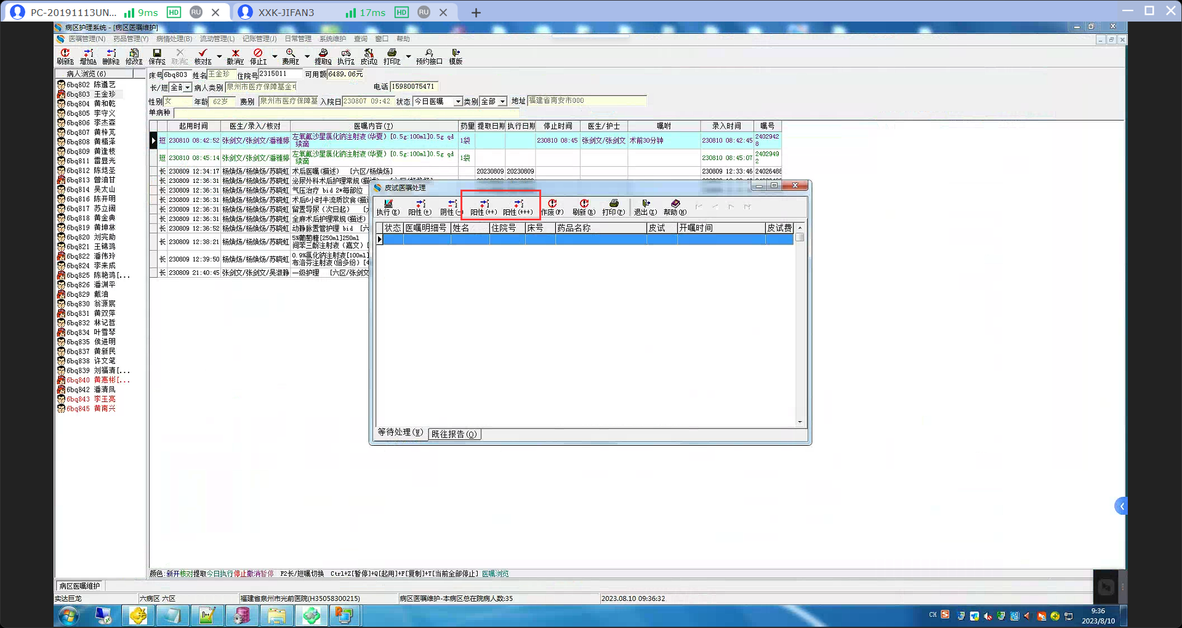Open the 日常管理 menu
Image resolution: width=1182 pixels, height=628 pixels.
click(x=298, y=39)
